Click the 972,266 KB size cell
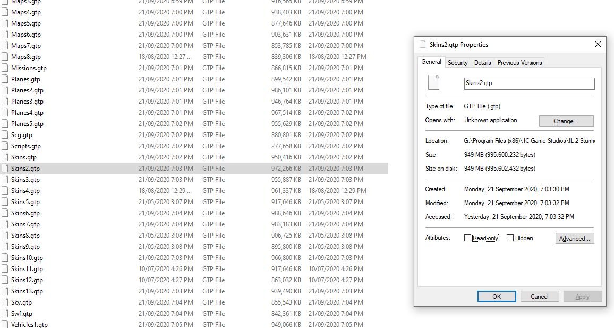The width and height of the screenshot is (614, 328). pos(286,169)
